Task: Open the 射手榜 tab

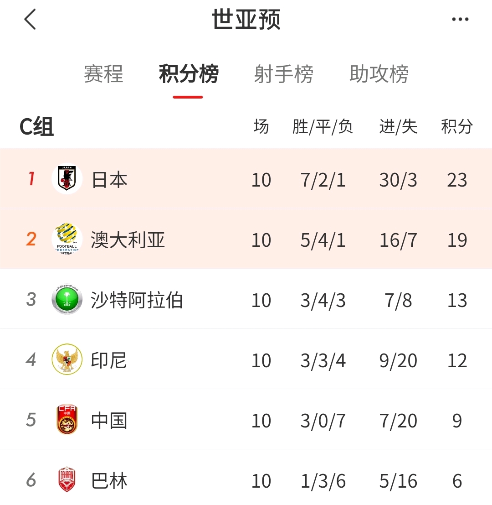Action: [284, 74]
